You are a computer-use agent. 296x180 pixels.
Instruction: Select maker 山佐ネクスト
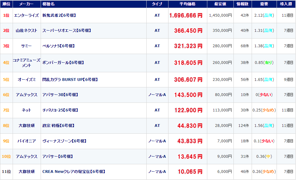click(x=26, y=31)
